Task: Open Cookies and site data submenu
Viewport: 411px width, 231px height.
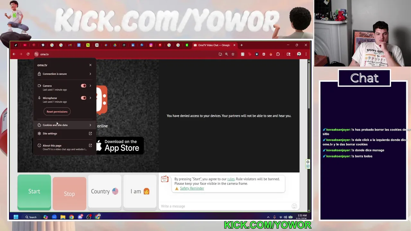Action: point(65,125)
